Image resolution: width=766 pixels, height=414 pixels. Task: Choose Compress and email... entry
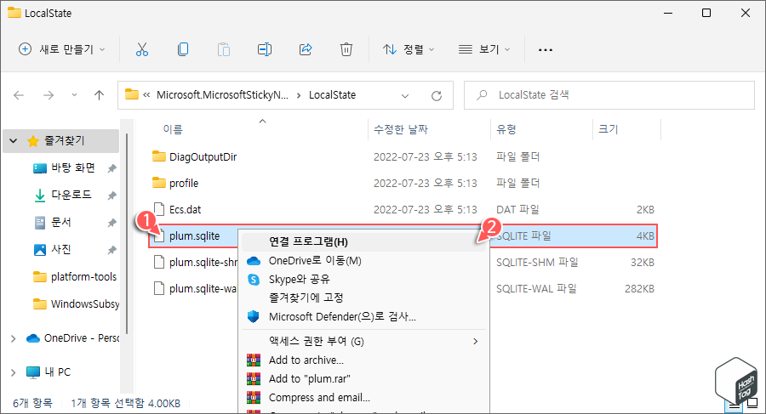pyautogui.click(x=364, y=397)
